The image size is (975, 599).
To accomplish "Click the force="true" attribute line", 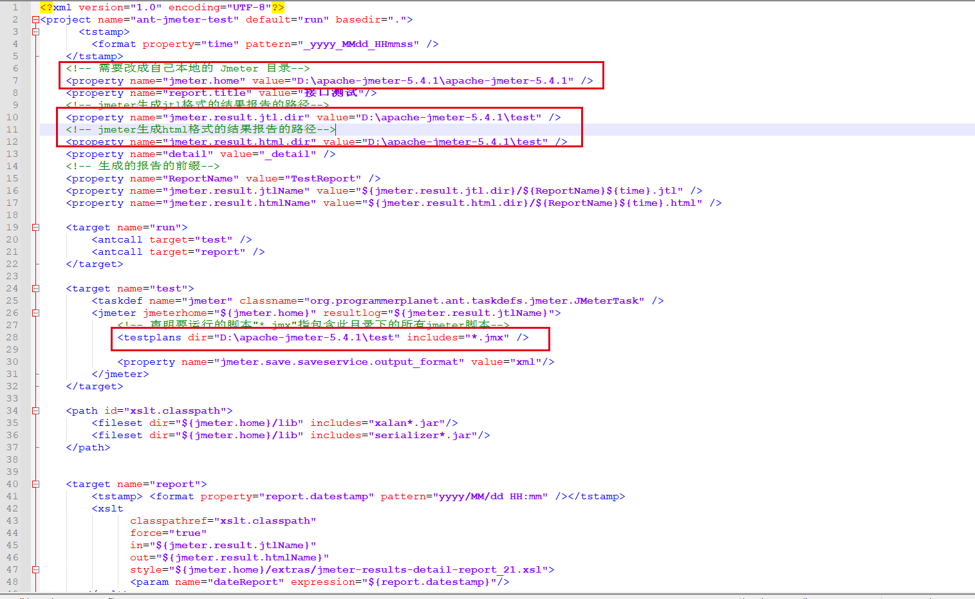I will click(x=168, y=533).
